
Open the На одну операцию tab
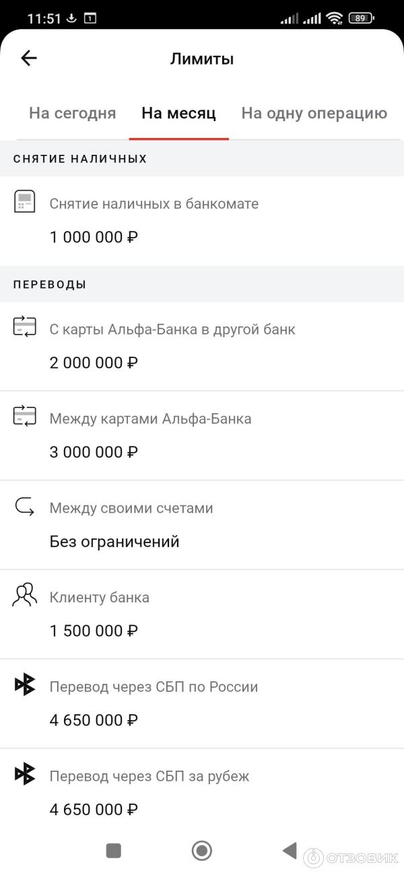pyautogui.click(x=314, y=113)
